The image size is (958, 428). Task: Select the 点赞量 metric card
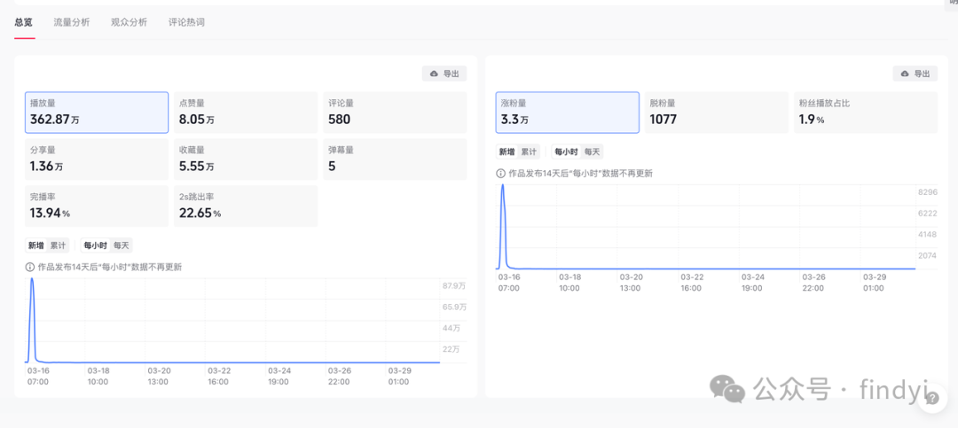(x=246, y=113)
